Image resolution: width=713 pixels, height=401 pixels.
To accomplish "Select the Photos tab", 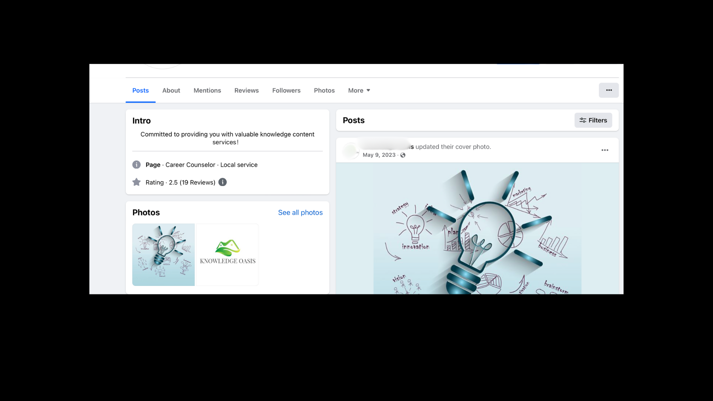I will tap(324, 91).
